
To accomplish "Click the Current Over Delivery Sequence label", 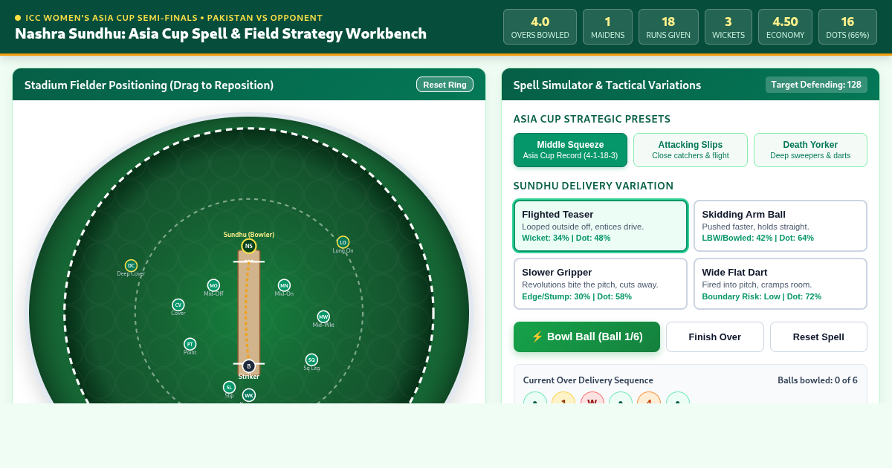I will [x=588, y=380].
